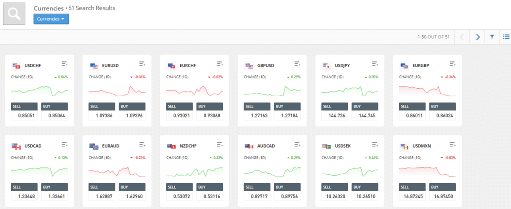Open the filter funnel icon
511x209 pixels.
pos(492,37)
